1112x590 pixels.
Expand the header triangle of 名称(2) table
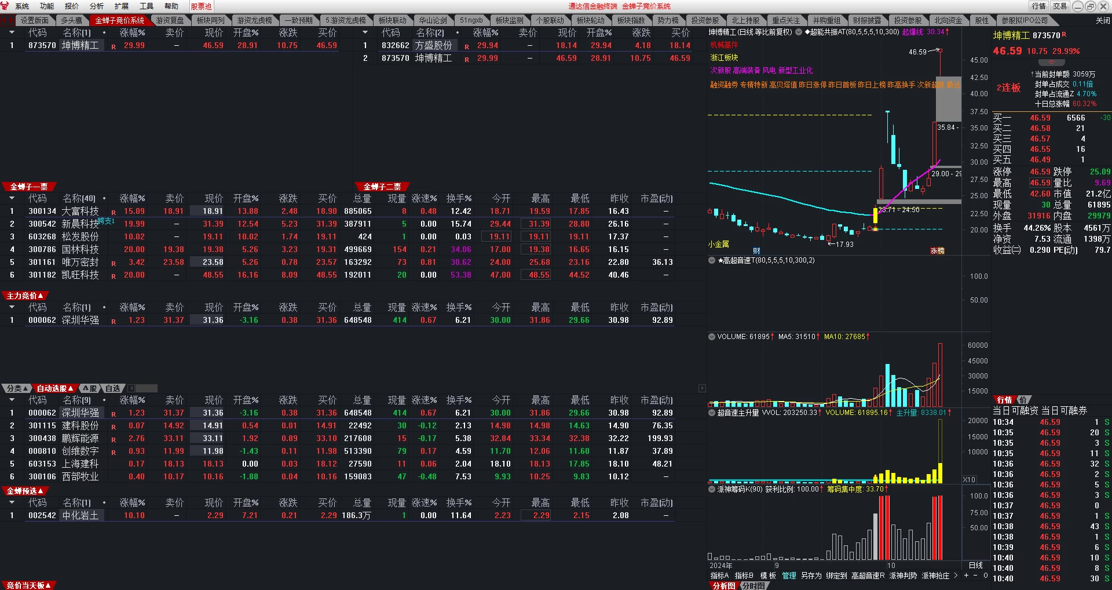365,32
